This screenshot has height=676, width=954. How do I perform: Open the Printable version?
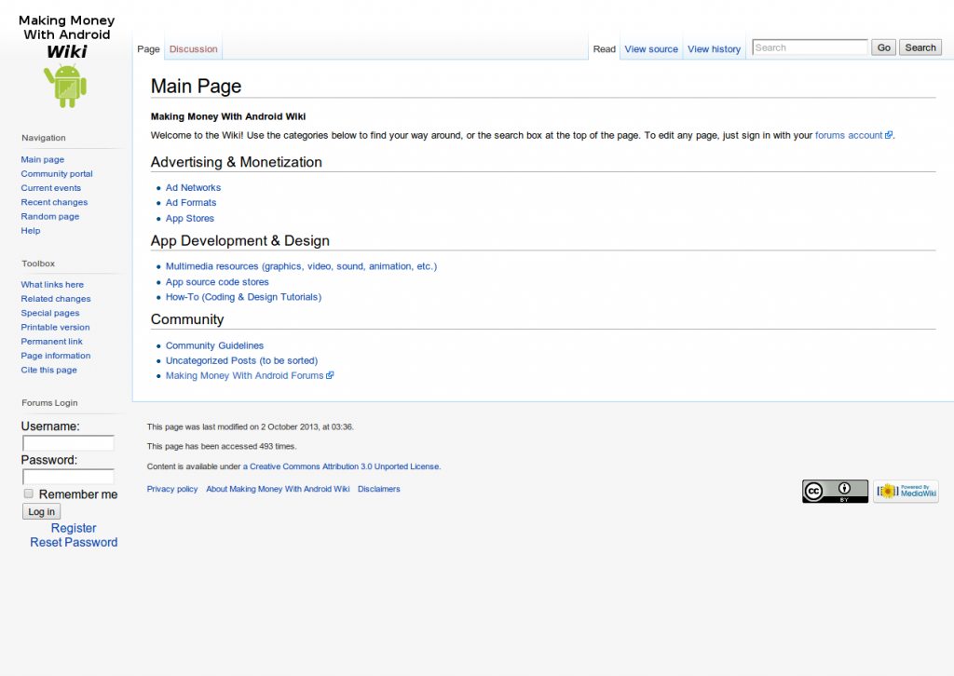click(55, 327)
